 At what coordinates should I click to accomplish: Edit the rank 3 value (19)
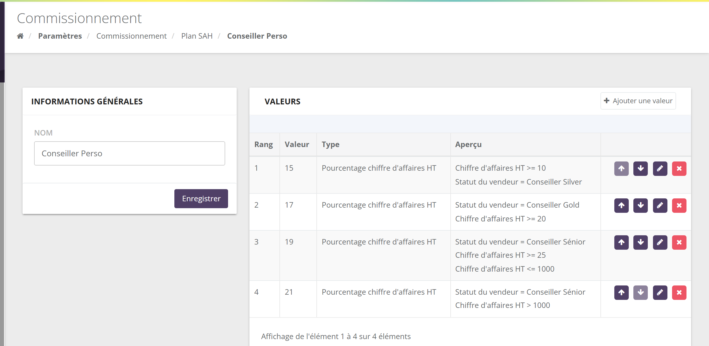point(660,242)
